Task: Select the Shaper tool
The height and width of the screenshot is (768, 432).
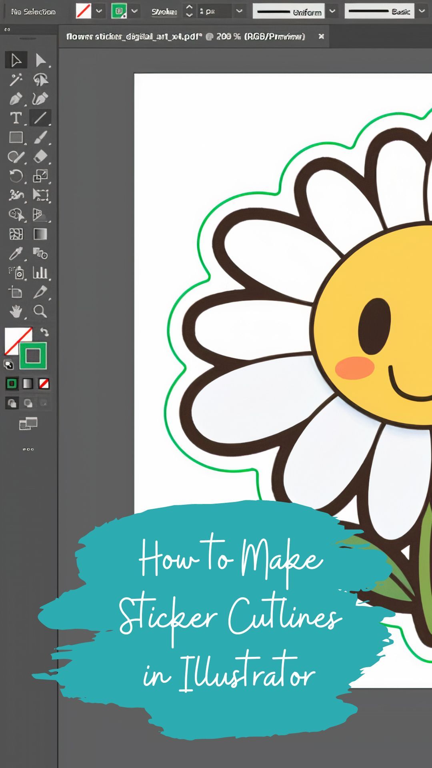Action: click(16, 156)
